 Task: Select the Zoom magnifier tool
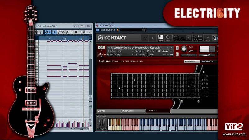[84, 32]
